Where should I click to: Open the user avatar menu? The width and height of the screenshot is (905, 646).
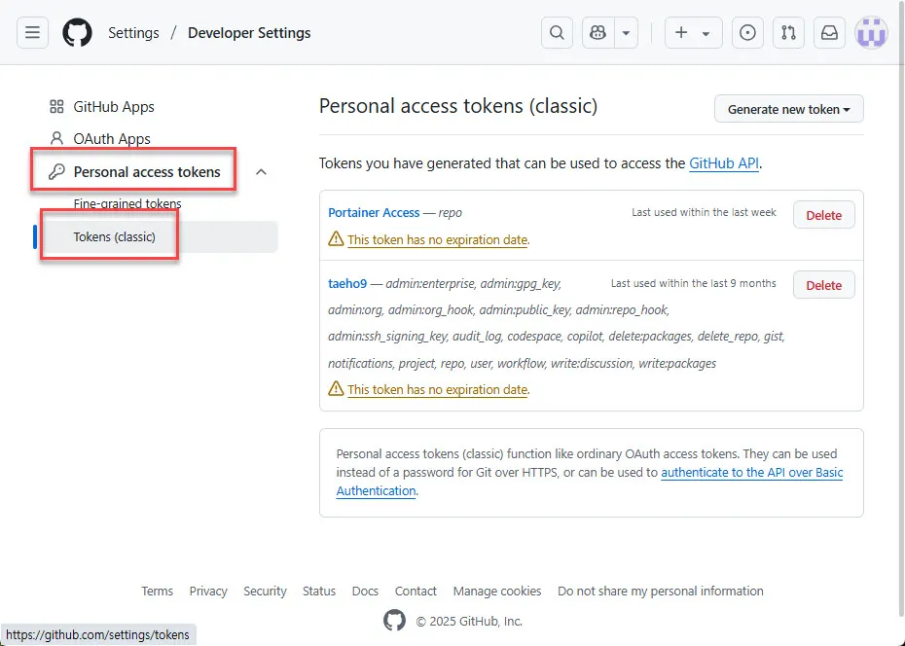pos(871,32)
